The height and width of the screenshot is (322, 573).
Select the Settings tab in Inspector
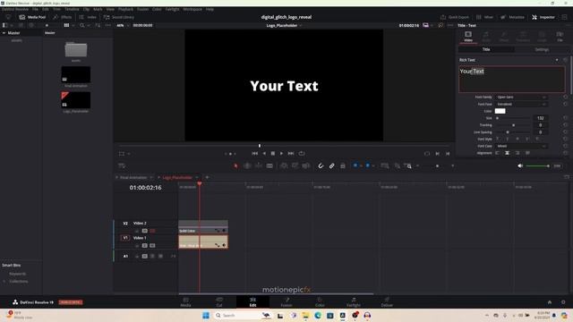tap(542, 49)
